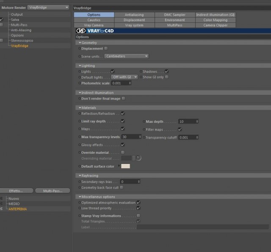
Task: Select the Nuovo render preset
Action: point(14,199)
